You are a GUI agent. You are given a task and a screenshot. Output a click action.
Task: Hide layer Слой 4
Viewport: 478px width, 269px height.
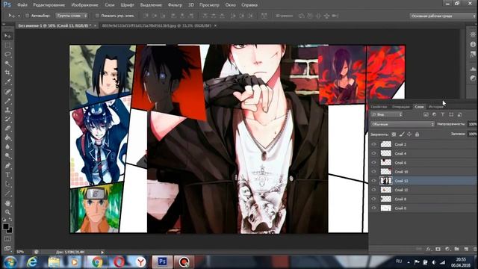pyautogui.click(x=373, y=153)
